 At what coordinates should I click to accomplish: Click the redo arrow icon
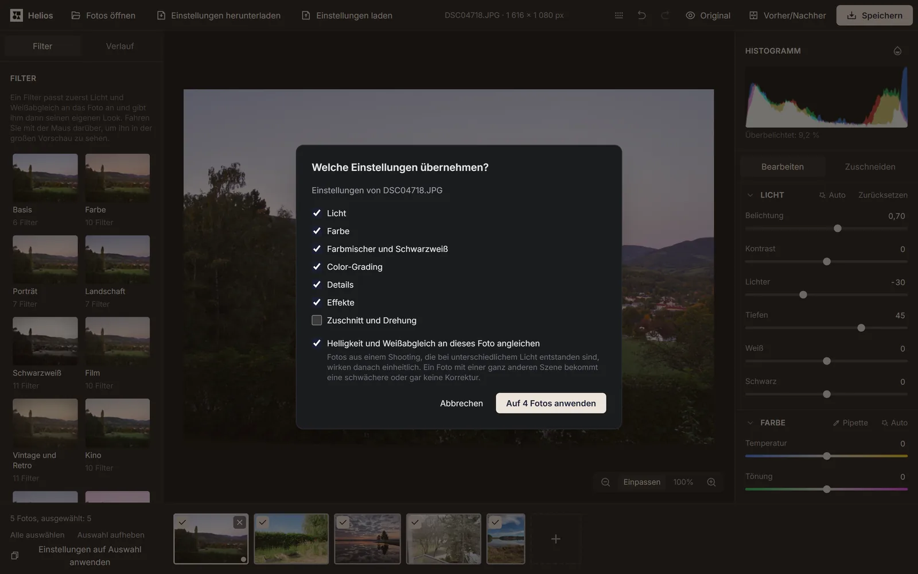click(x=665, y=15)
